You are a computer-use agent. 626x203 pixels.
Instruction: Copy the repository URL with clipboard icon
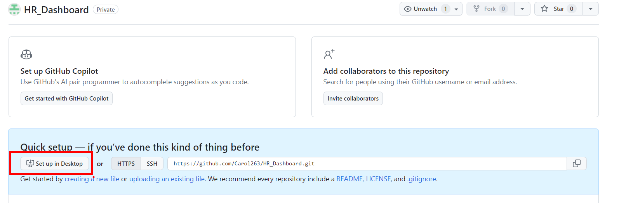[576, 163]
